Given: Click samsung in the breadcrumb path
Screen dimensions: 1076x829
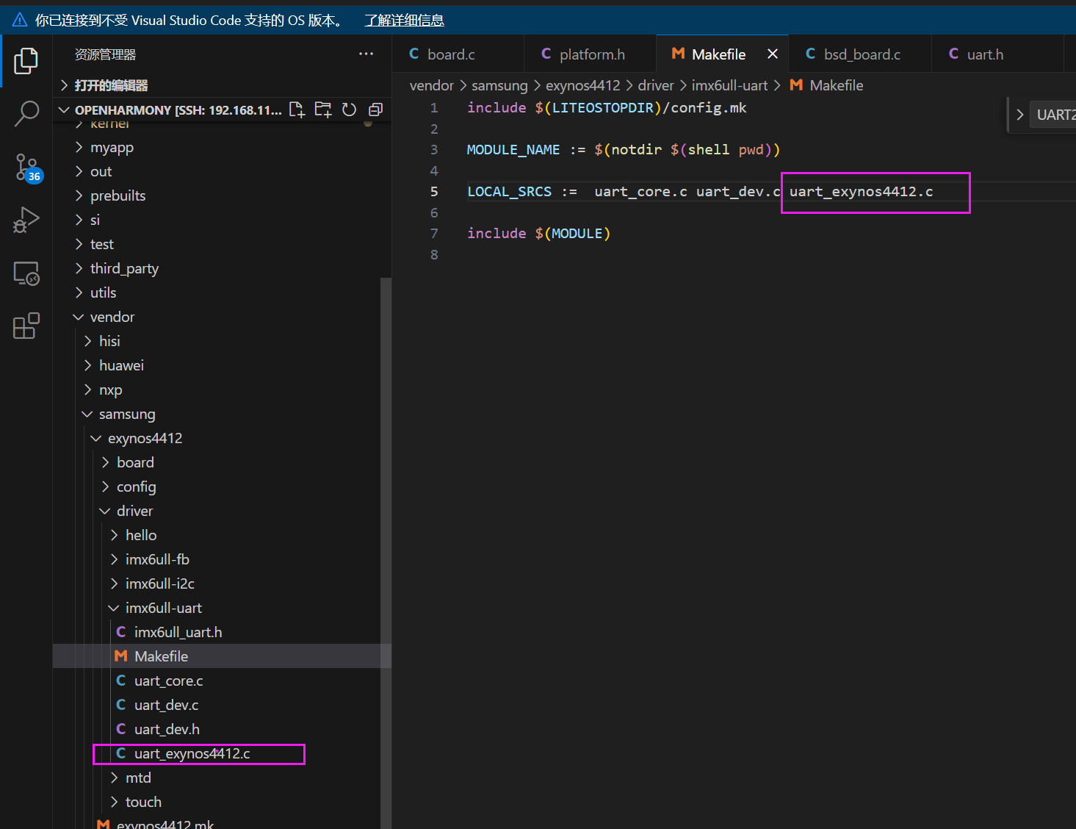Looking at the screenshot, I should click(499, 85).
